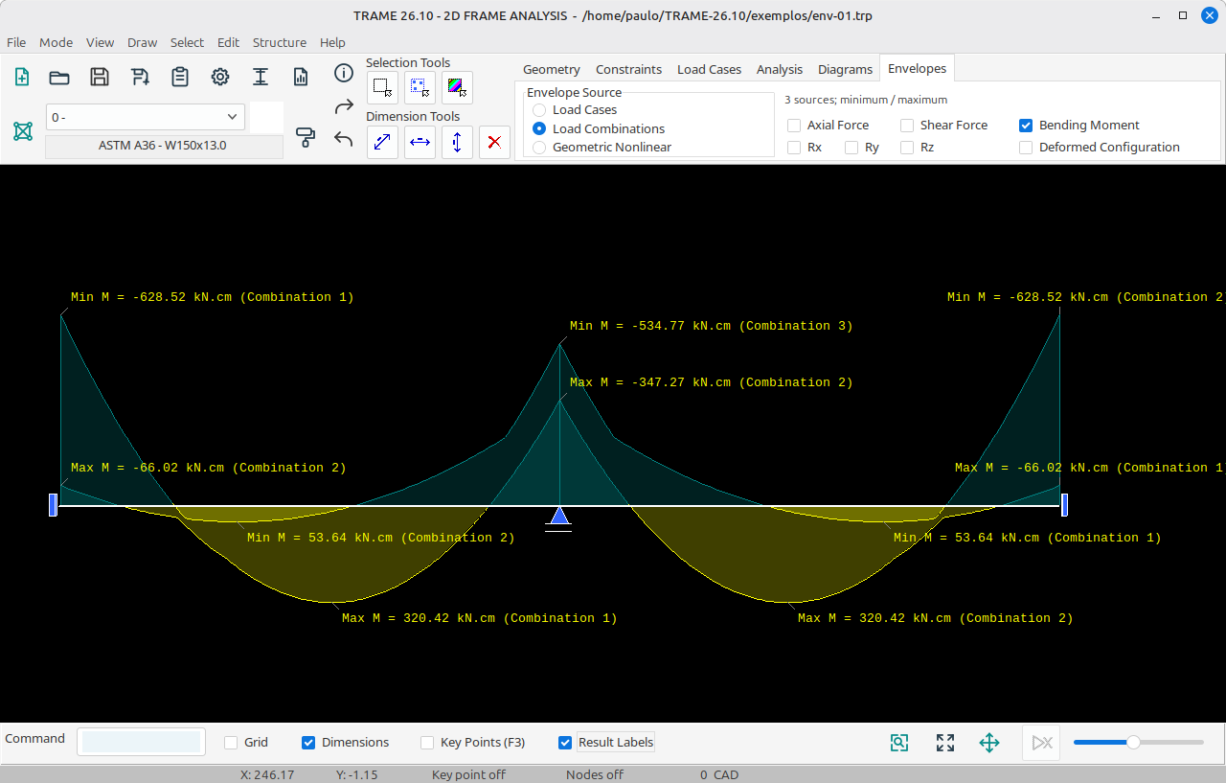Click the zoom window magnifier icon
Viewport: 1226px width, 783px height.
click(x=898, y=743)
